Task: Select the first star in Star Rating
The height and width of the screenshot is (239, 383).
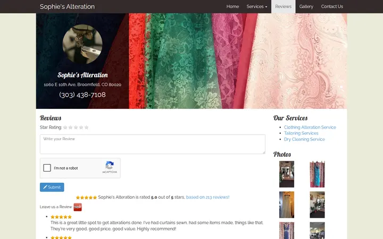Action: (x=65, y=127)
